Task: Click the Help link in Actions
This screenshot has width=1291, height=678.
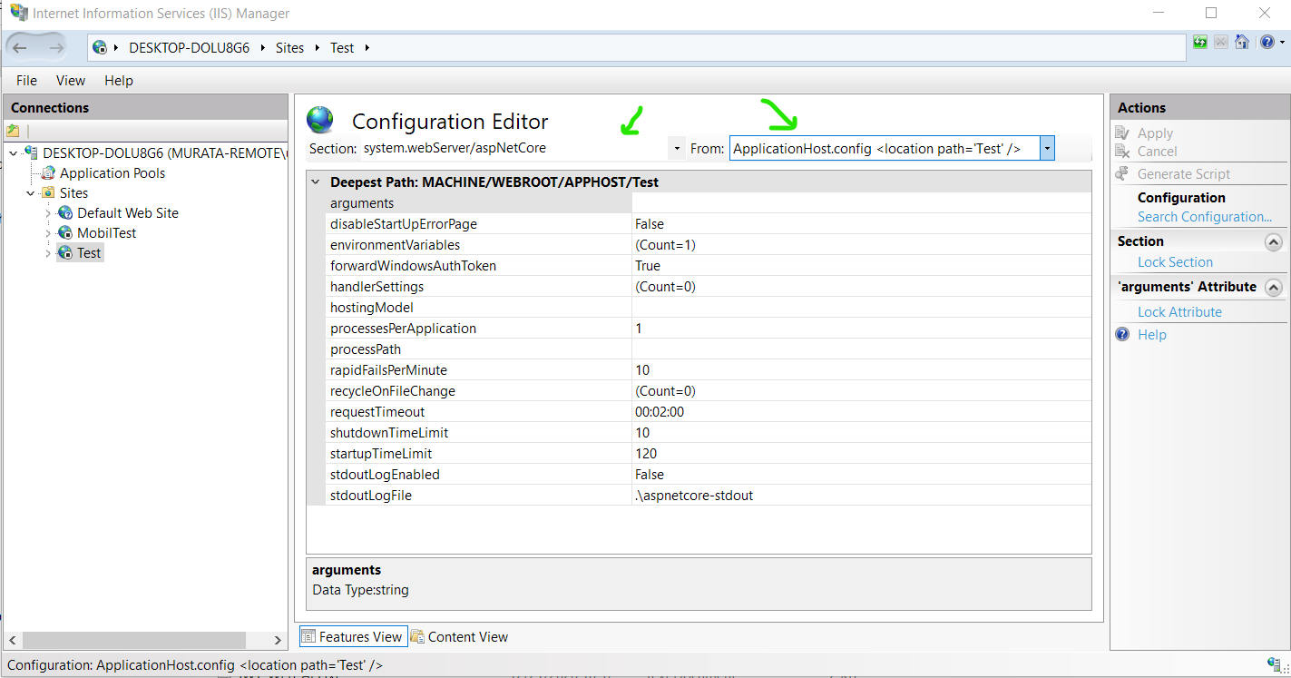Action: point(1152,334)
